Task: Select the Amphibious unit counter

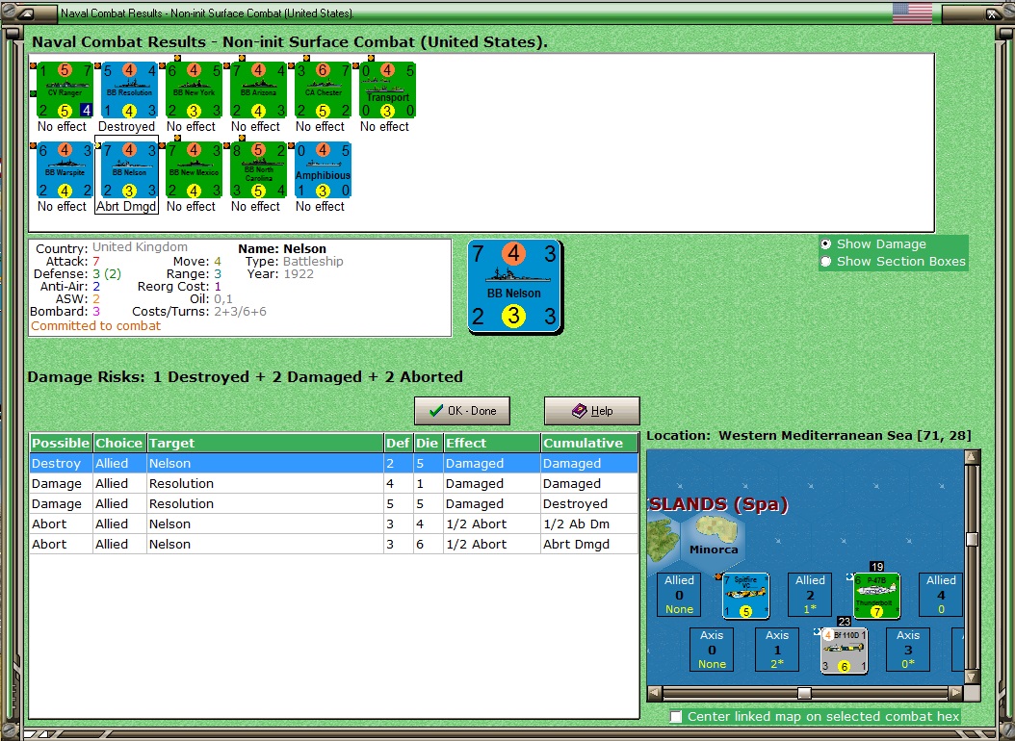Action: point(323,170)
